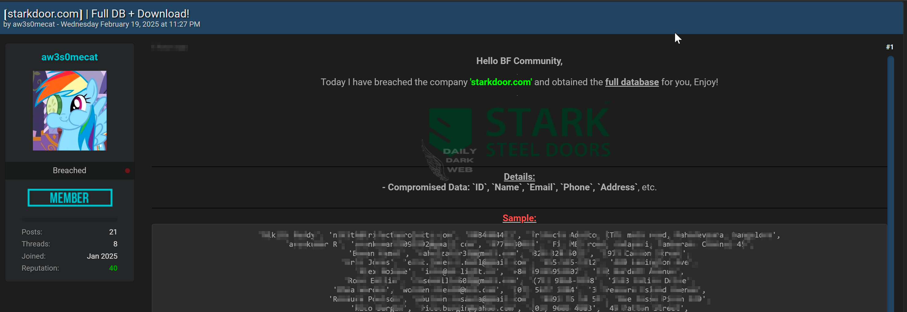Click the underlined 'full database' link

click(x=632, y=82)
